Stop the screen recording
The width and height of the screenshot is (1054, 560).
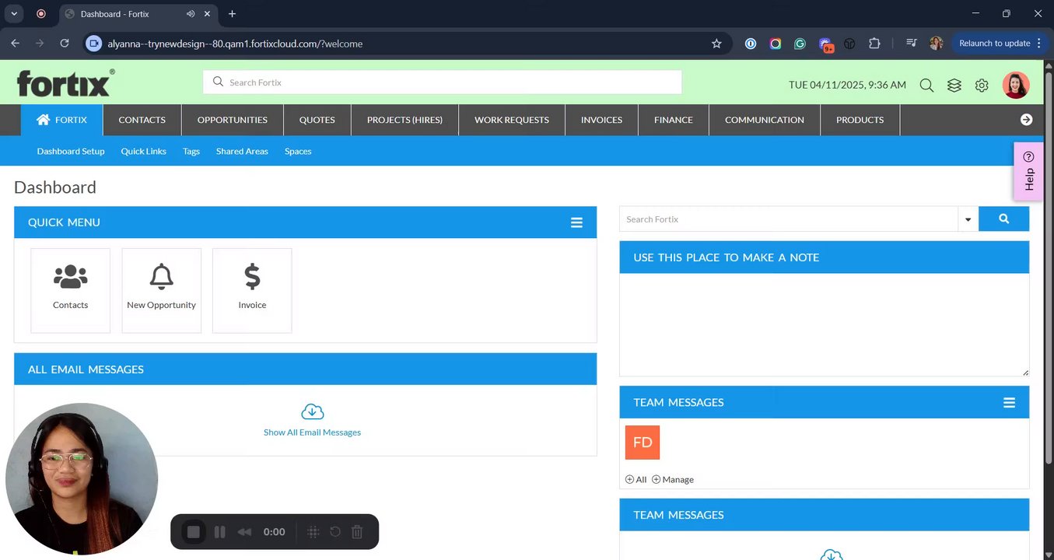coord(194,532)
